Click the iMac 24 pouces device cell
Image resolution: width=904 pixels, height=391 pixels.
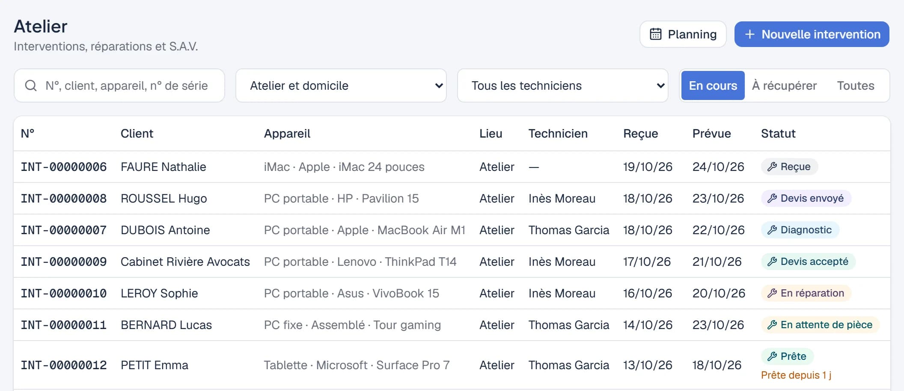[344, 167]
